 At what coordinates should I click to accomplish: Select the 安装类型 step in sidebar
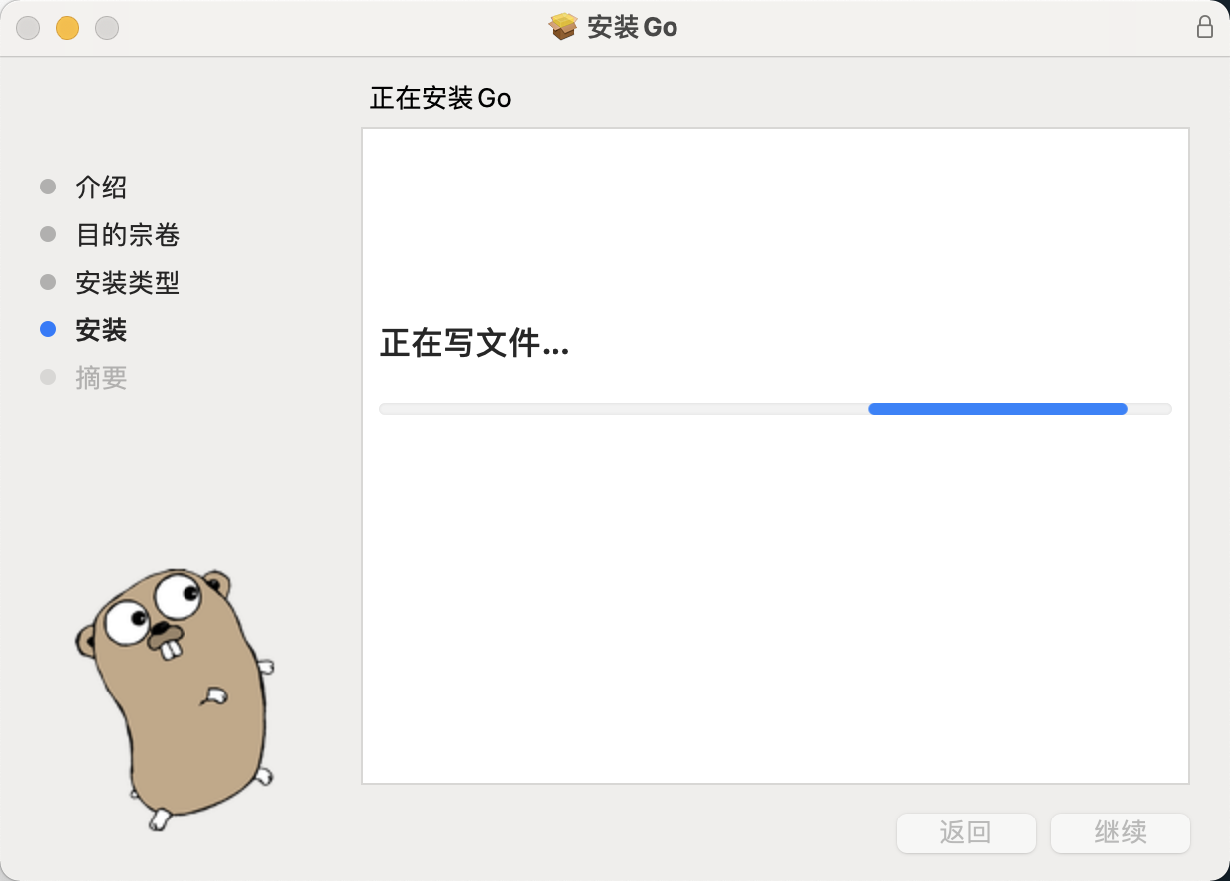(x=128, y=283)
